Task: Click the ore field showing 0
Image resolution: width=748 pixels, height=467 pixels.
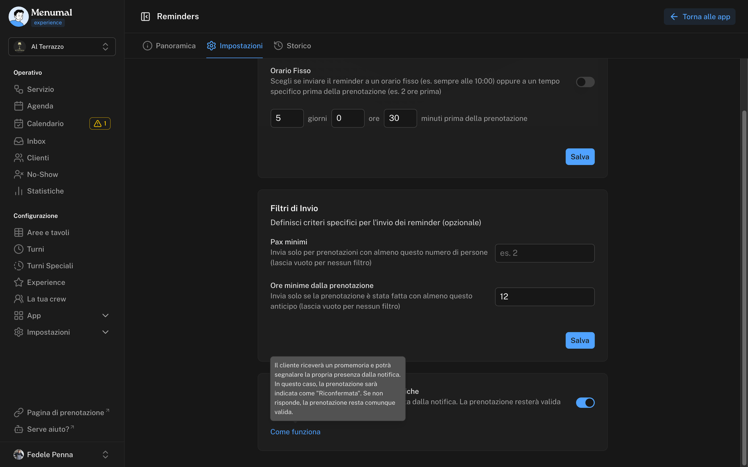Action: (348, 118)
